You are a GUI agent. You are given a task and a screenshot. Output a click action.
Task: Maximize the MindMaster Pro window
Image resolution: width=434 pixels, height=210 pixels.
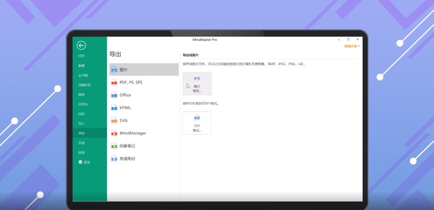(348, 40)
